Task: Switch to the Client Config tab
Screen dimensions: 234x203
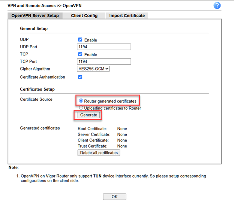Action: 84,16
